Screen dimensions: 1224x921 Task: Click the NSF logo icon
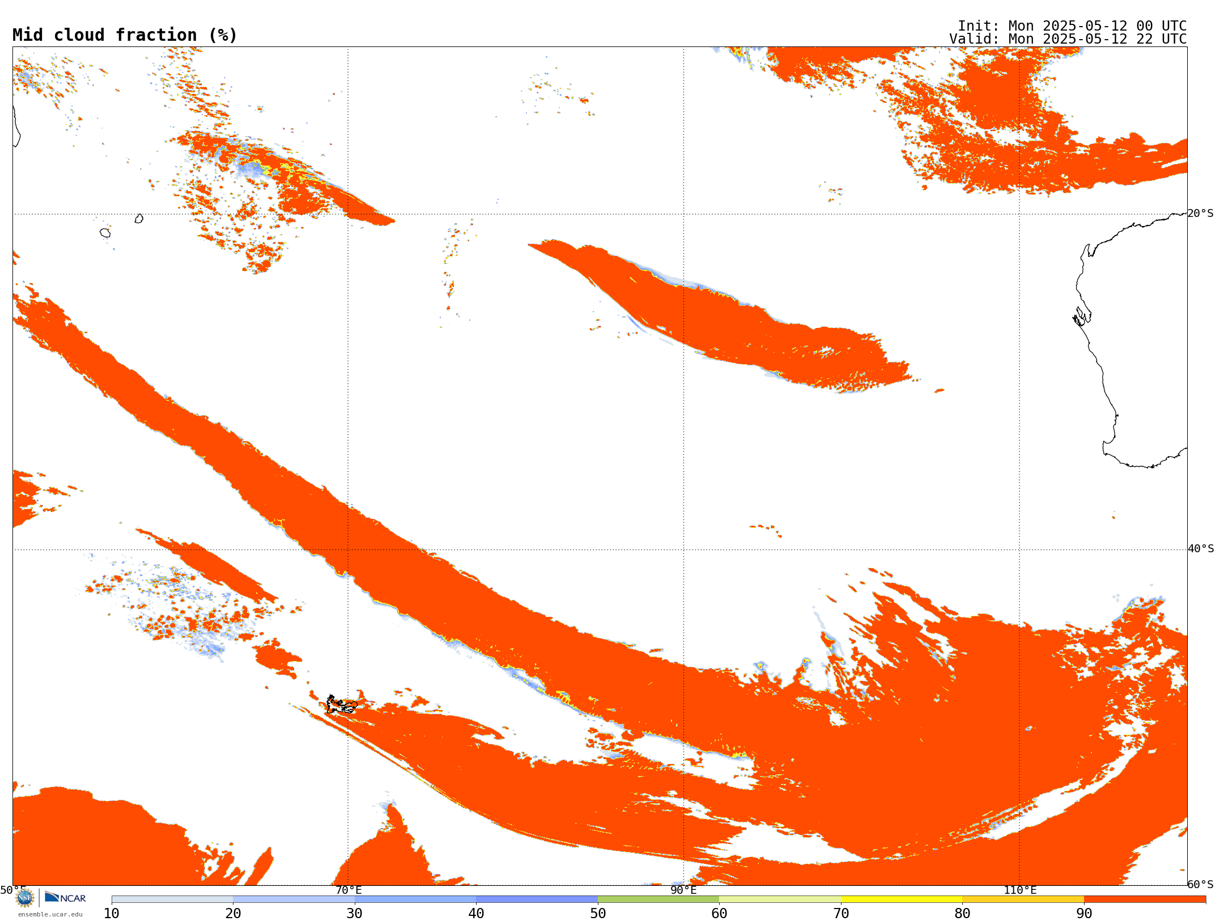[x=25, y=898]
